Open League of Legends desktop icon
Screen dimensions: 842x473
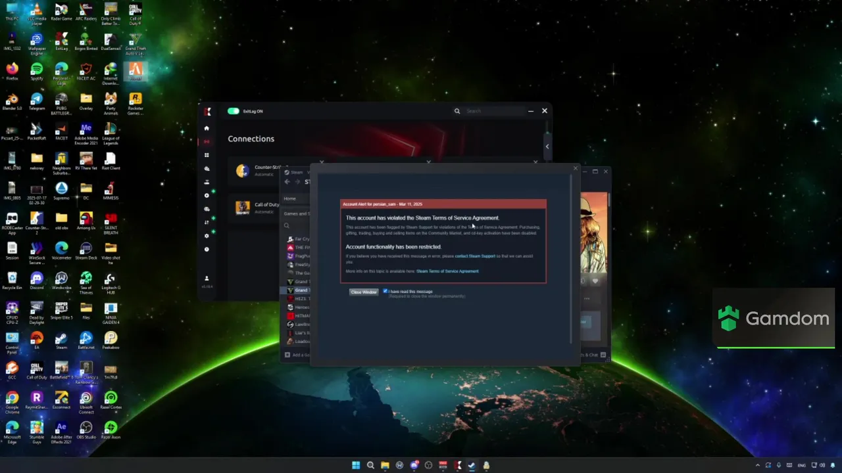click(x=111, y=133)
